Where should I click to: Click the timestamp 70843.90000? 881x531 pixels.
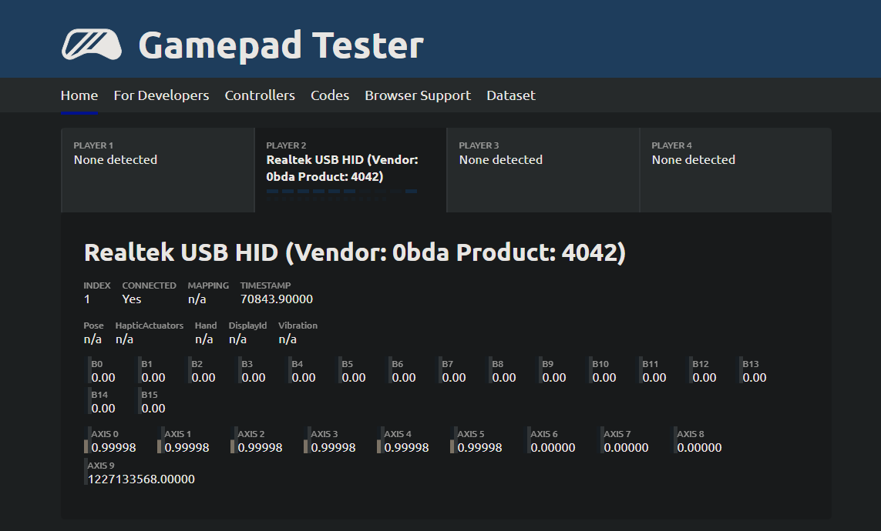click(x=277, y=299)
